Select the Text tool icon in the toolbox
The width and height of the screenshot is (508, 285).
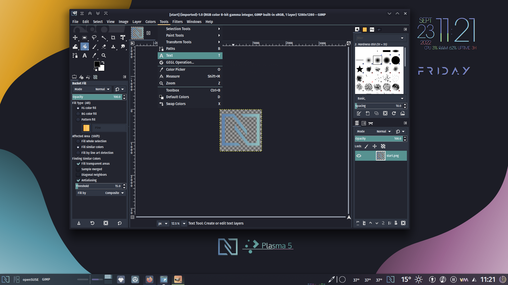85,55
